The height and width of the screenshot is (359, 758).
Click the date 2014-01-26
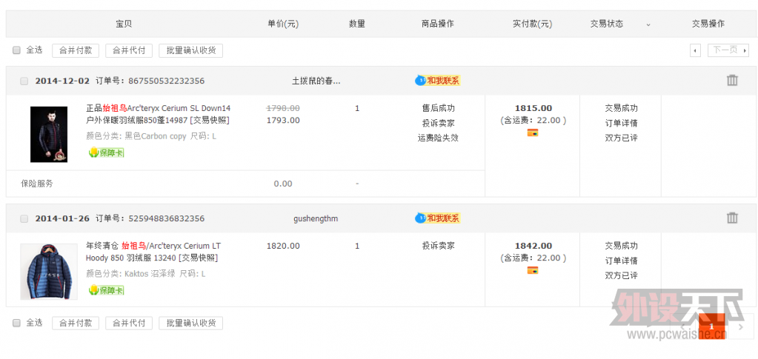coord(62,219)
